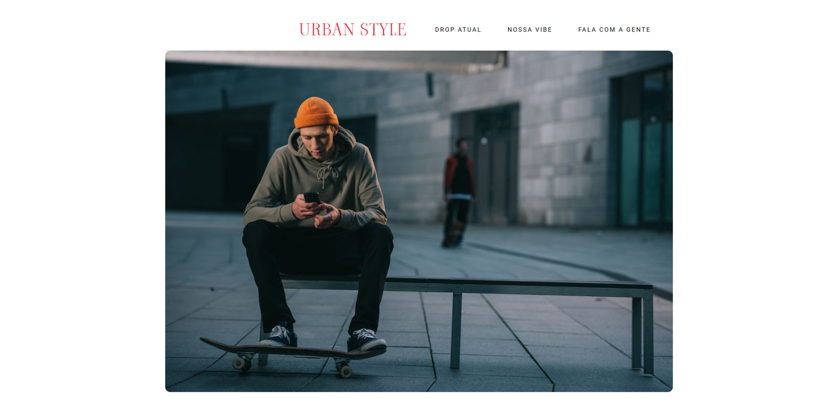Click the URBAN STYLE logo
This screenshot has width=835, height=399.
[353, 30]
